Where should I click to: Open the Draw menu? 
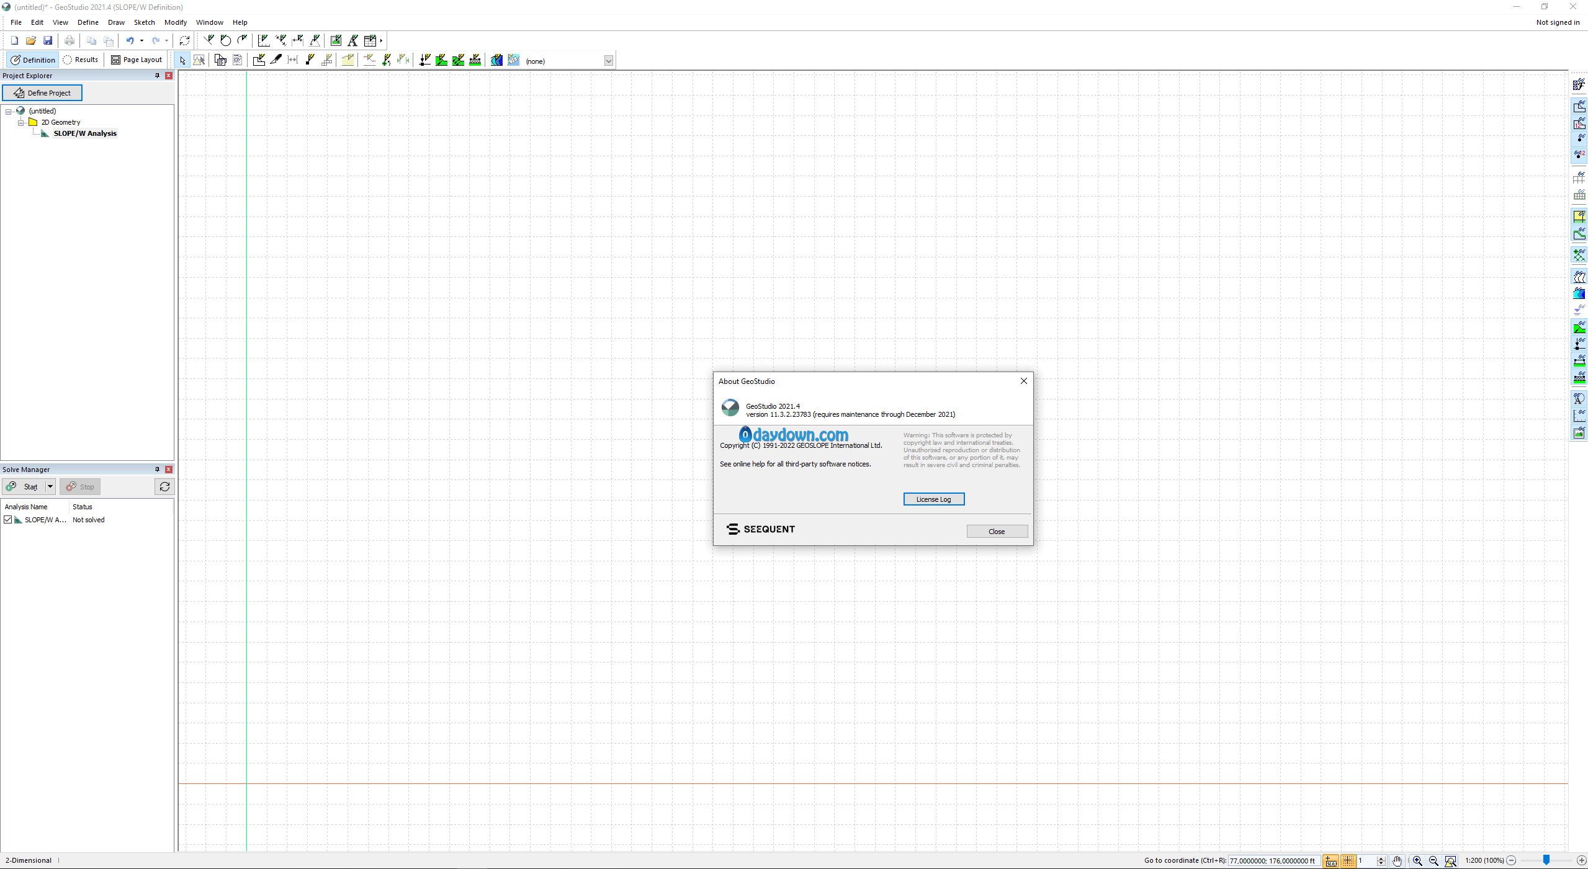click(x=116, y=22)
